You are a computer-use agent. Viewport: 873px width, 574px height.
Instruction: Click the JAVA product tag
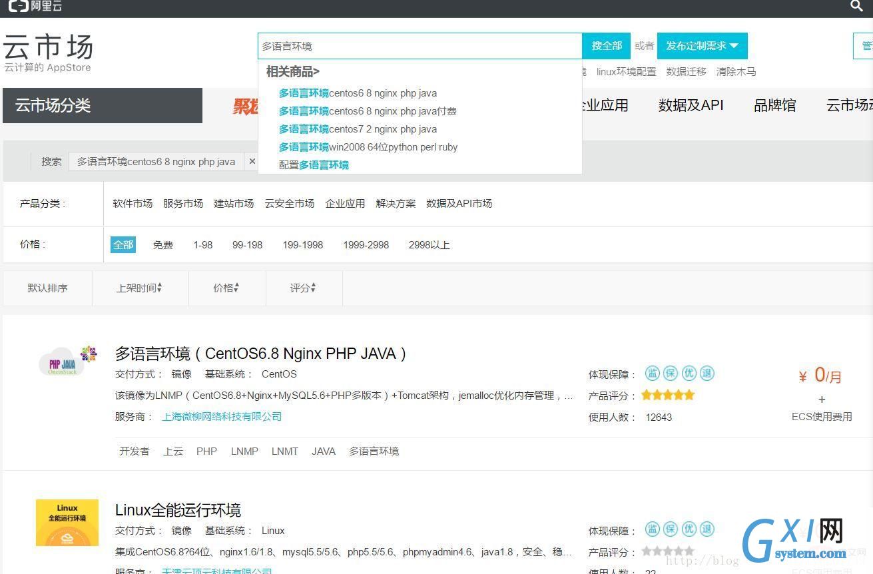tap(324, 451)
